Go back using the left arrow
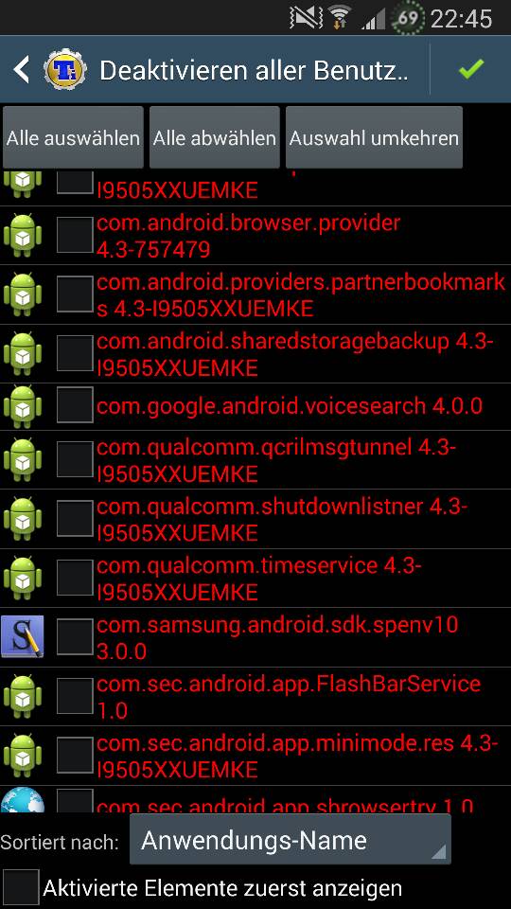511x909 pixels. pyautogui.click(x=22, y=69)
